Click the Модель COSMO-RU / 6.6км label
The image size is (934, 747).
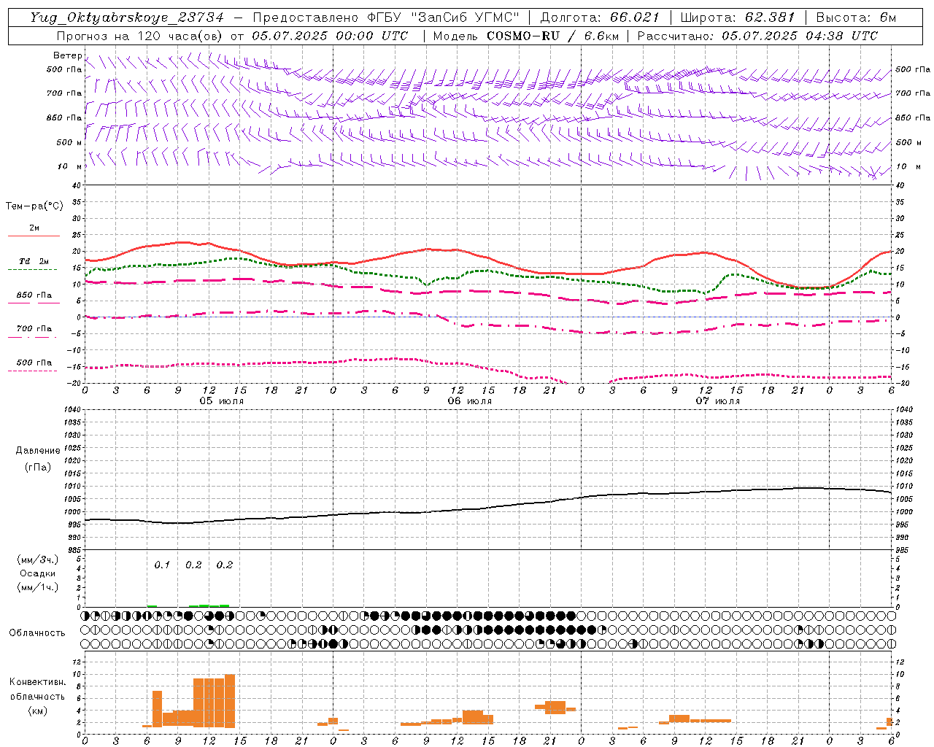525,36
